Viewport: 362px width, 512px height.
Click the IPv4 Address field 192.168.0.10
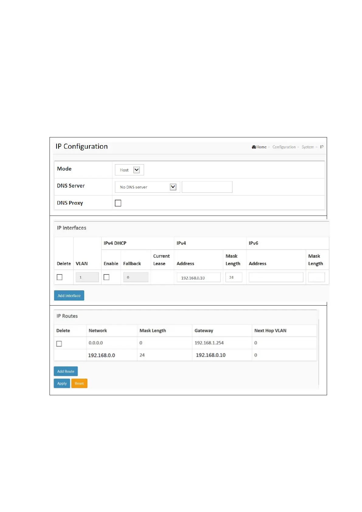pos(199,278)
